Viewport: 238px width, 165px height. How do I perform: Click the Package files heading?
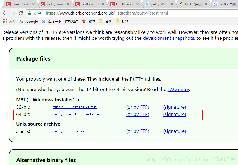click(34, 59)
